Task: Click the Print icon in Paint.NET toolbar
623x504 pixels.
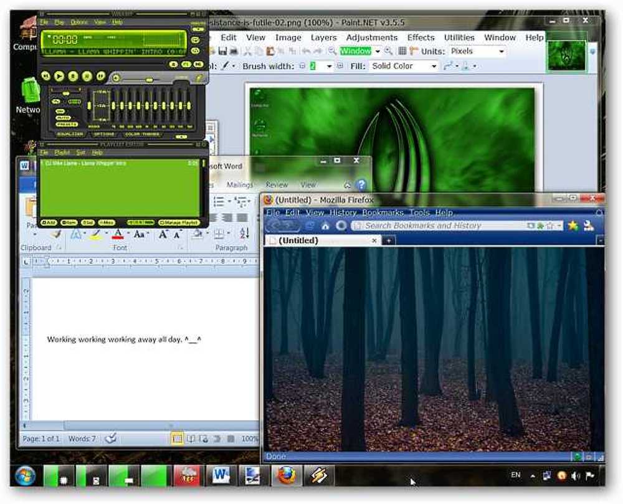Action: pyautogui.click(x=234, y=51)
